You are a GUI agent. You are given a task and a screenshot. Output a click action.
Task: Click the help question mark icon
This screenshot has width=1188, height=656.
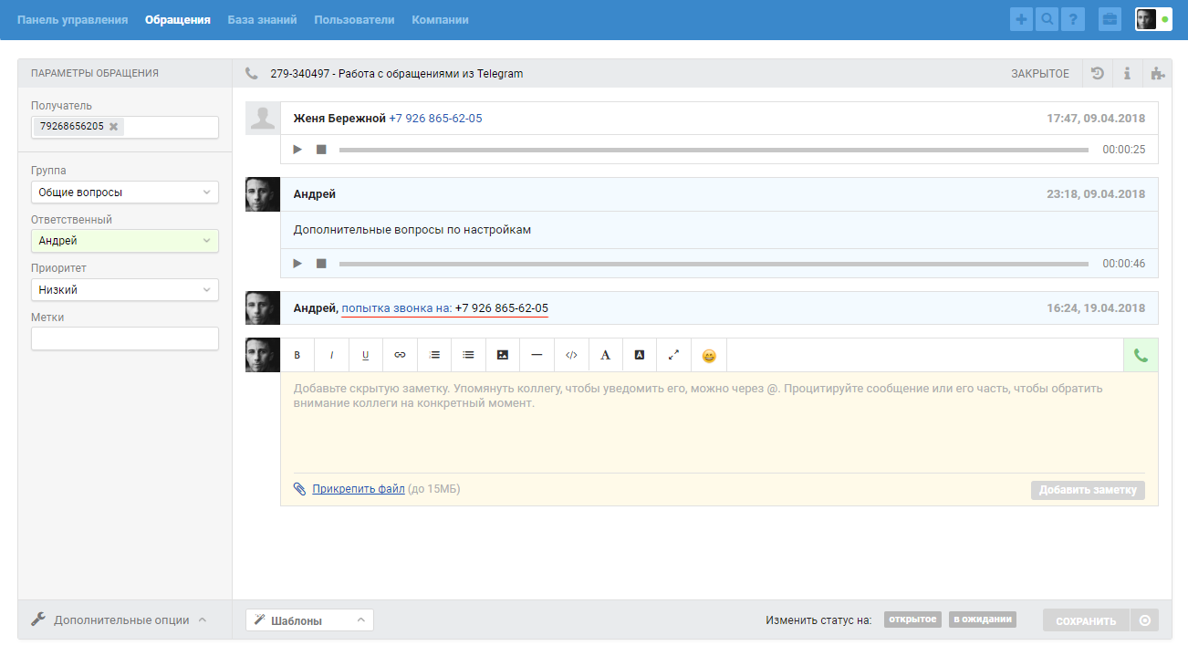coord(1073,17)
